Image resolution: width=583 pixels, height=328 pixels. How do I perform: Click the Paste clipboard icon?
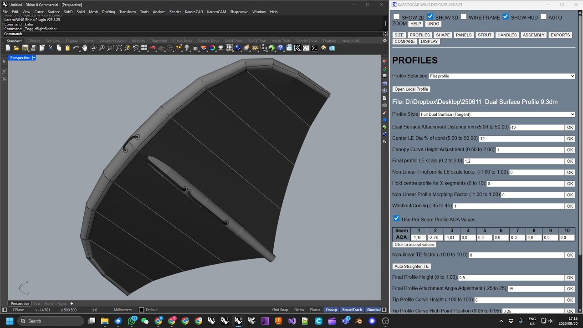(67, 48)
